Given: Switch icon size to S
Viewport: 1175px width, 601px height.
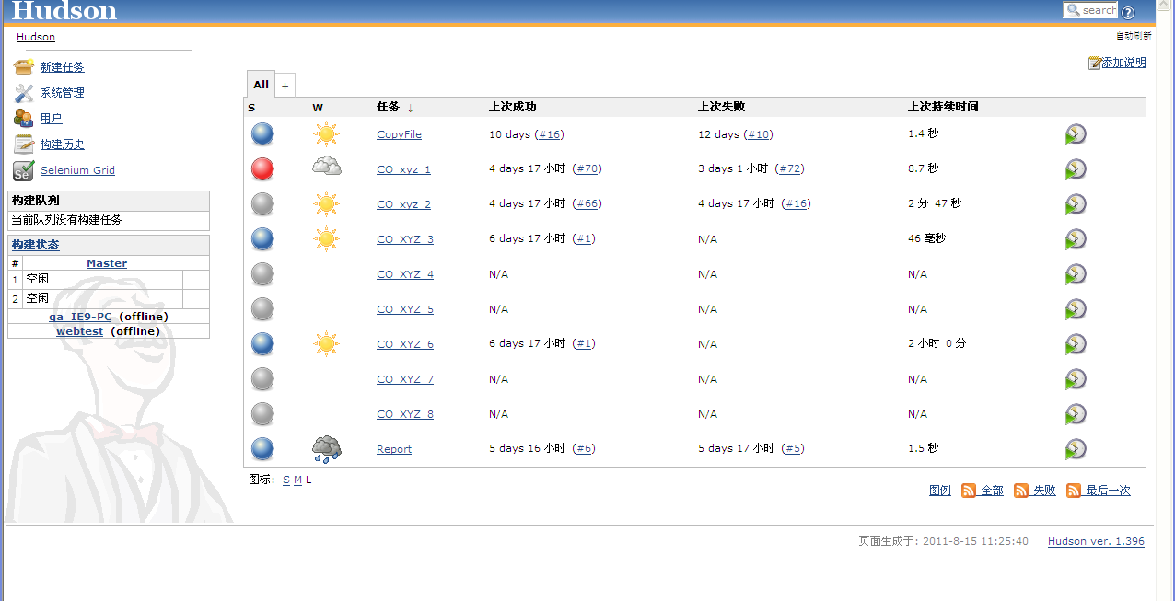Looking at the screenshot, I should (x=286, y=480).
